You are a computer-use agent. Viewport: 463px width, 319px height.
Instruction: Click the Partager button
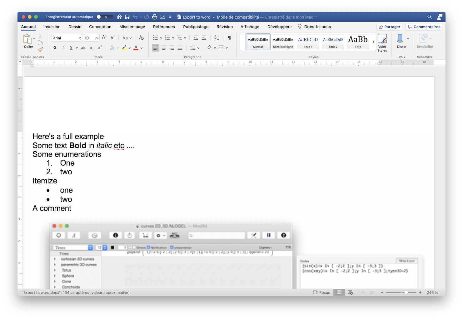[x=389, y=27]
